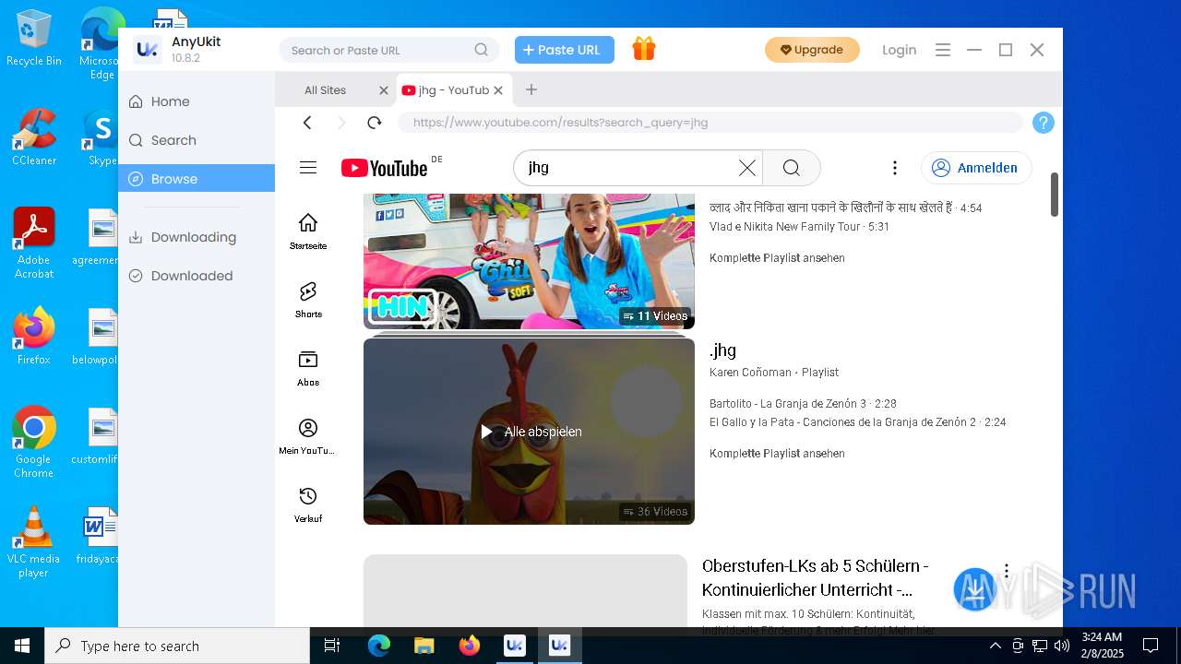Open Mein YouTube in sidebar

[308, 435]
